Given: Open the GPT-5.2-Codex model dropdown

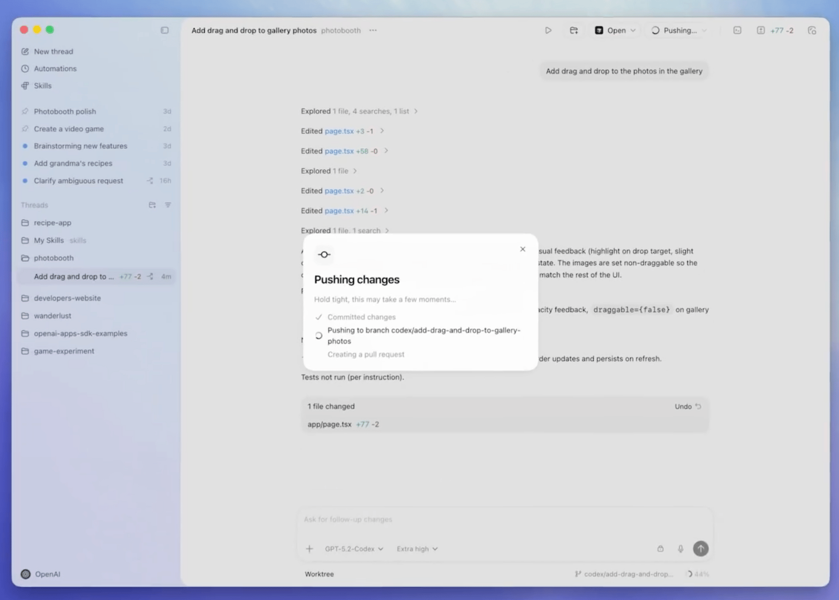Looking at the screenshot, I should click(x=354, y=548).
